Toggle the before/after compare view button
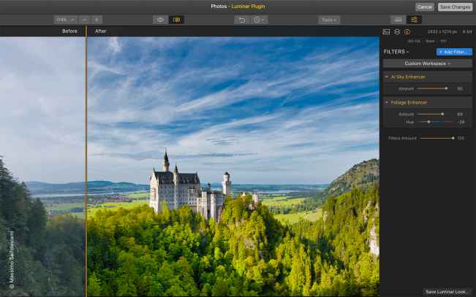 (x=176, y=20)
